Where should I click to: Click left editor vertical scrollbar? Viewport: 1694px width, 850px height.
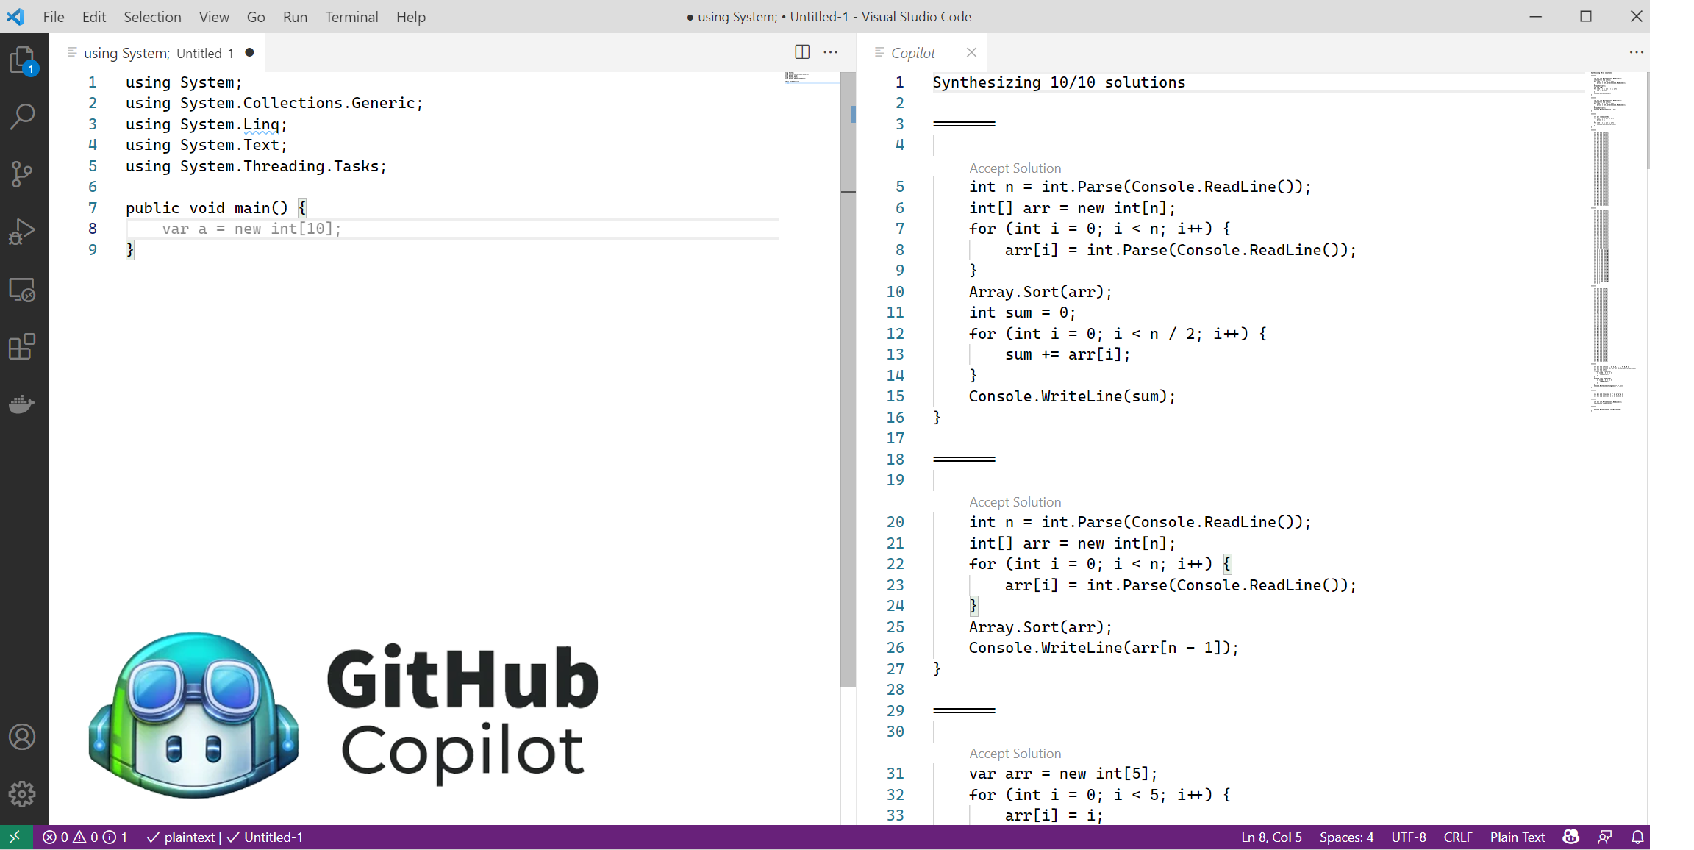tap(848, 379)
